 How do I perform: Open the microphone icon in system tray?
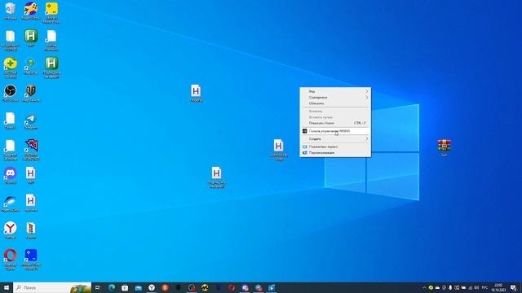tap(450, 287)
